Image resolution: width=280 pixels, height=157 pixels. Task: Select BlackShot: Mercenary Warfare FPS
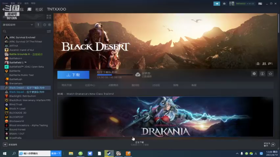[30, 100]
